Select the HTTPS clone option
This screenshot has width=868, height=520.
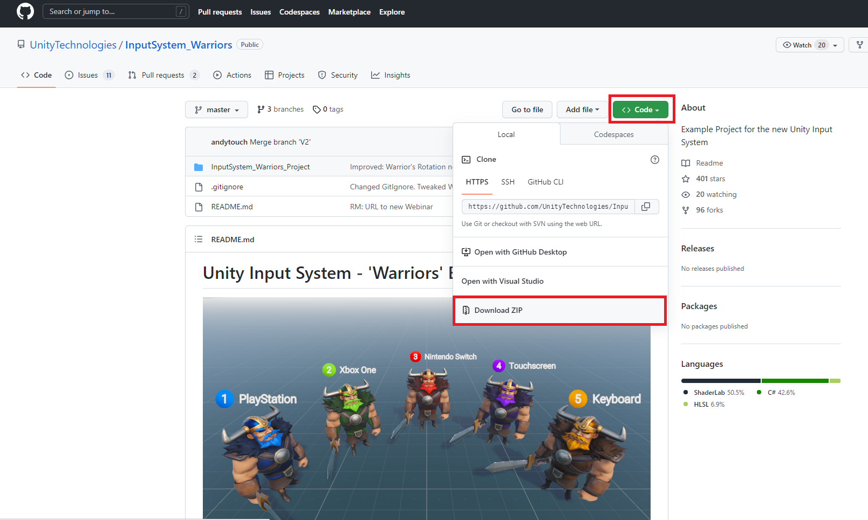477,182
